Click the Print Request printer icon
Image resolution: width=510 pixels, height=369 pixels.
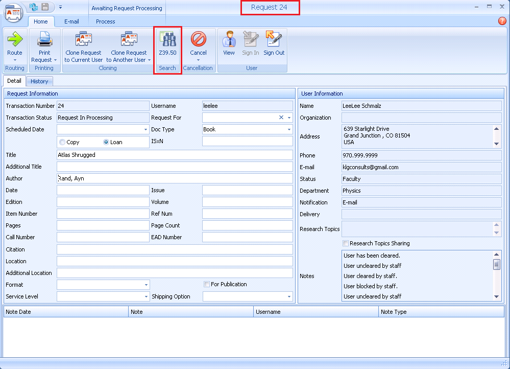[x=44, y=39]
